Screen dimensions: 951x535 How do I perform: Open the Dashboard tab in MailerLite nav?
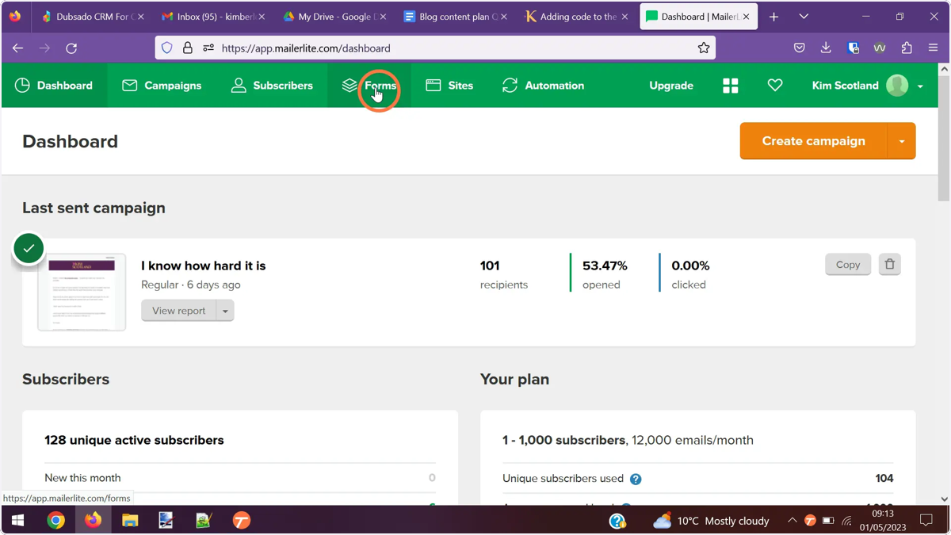pos(54,86)
